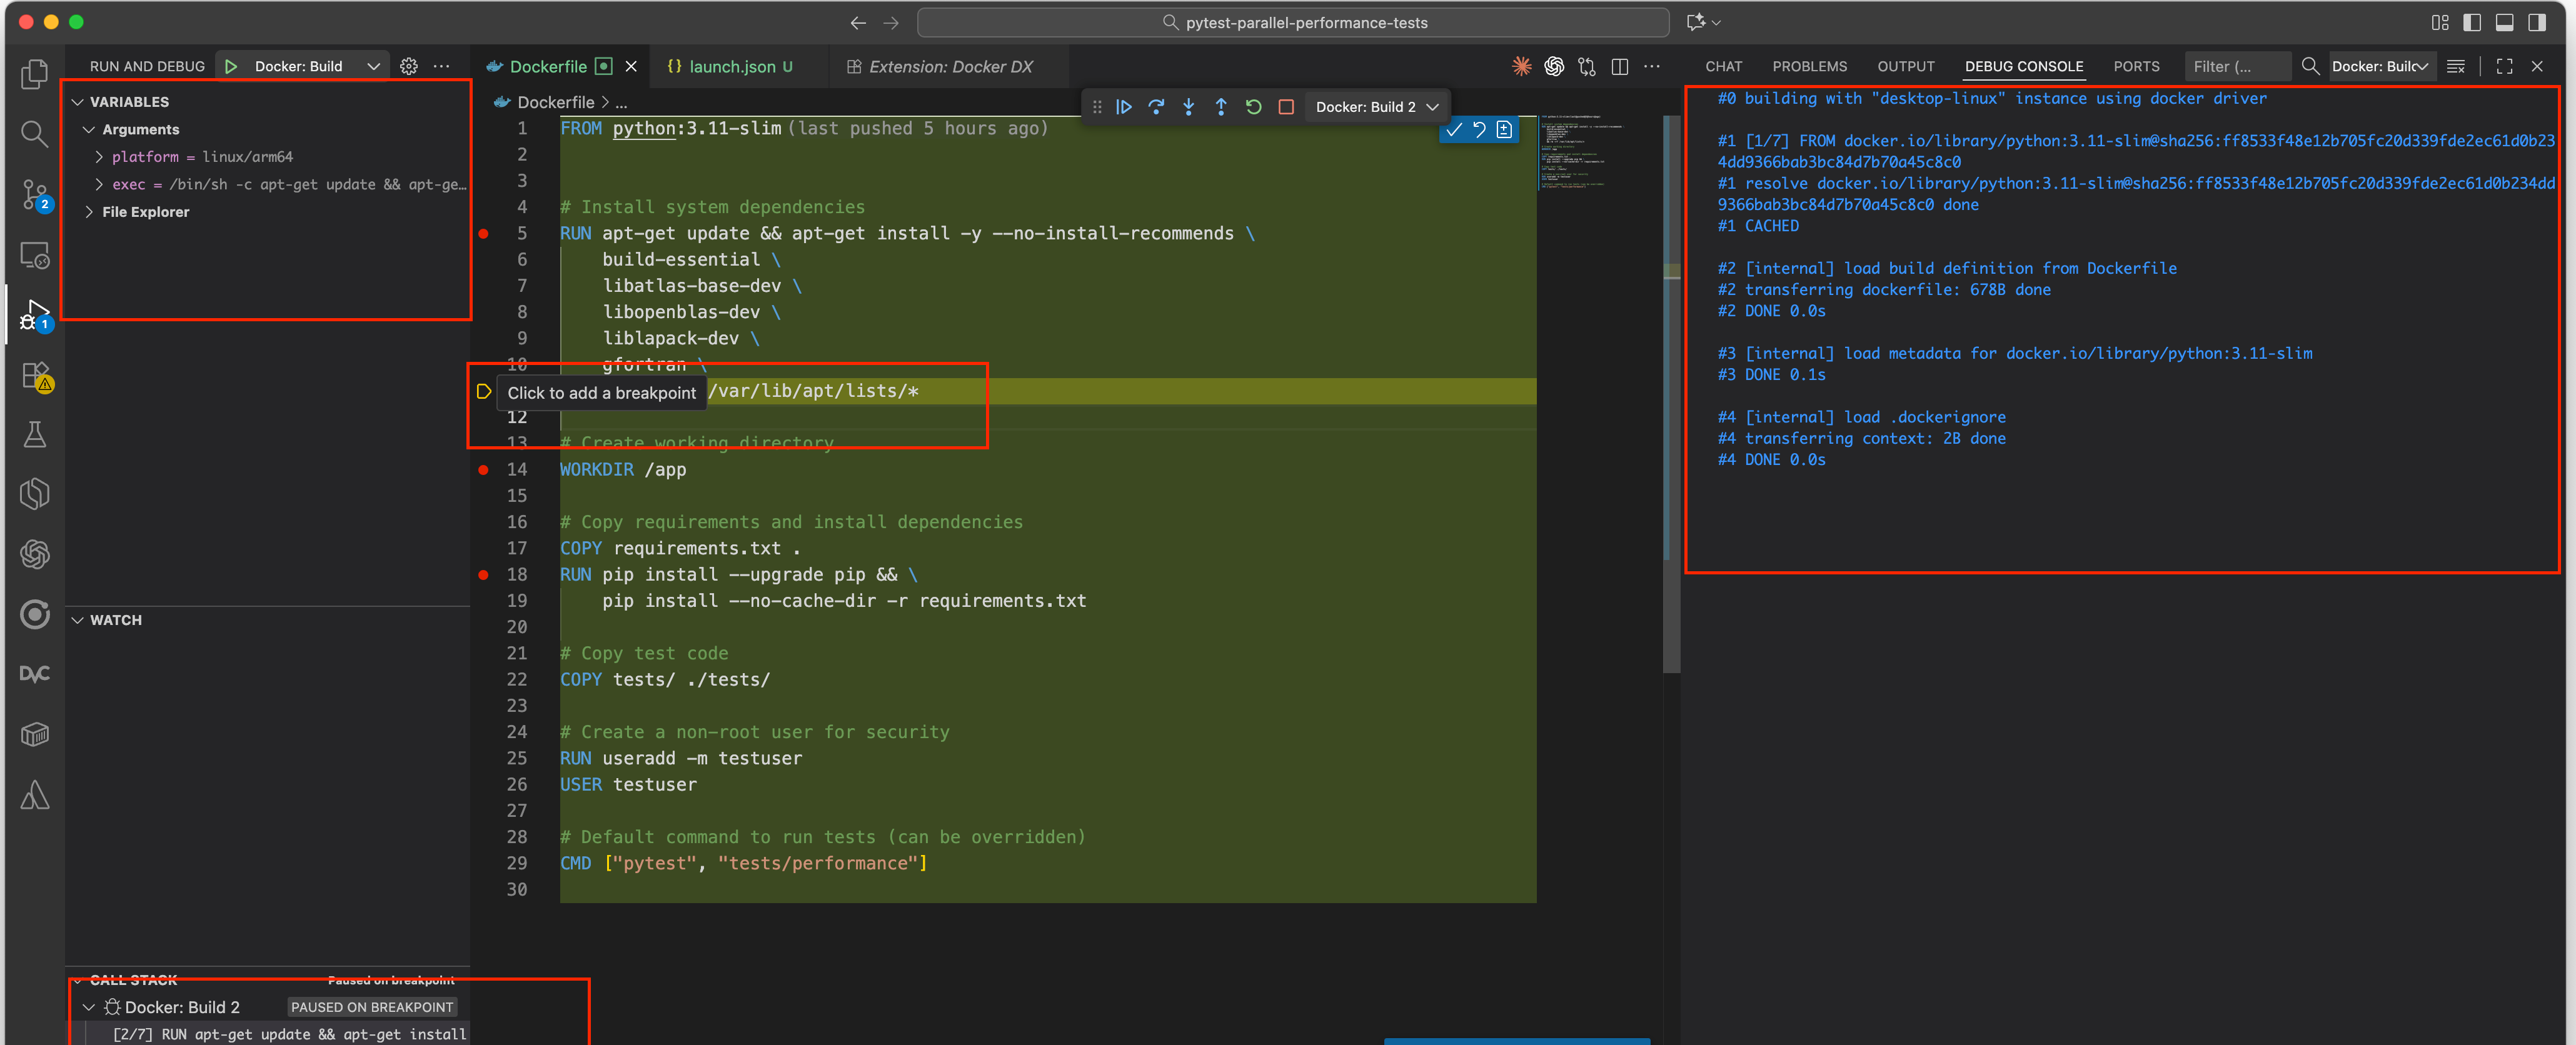
Task: Toggle the breakpoint on line 18
Action: tap(484, 574)
